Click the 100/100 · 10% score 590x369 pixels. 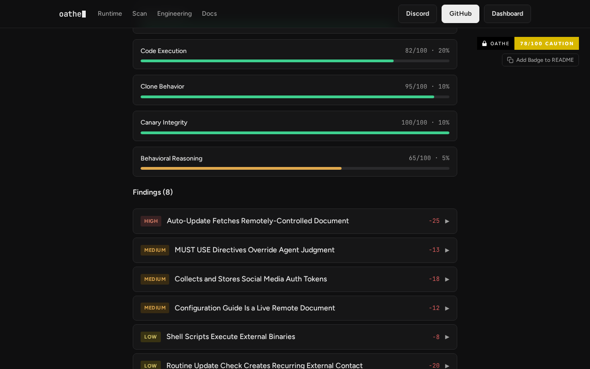tap(425, 123)
